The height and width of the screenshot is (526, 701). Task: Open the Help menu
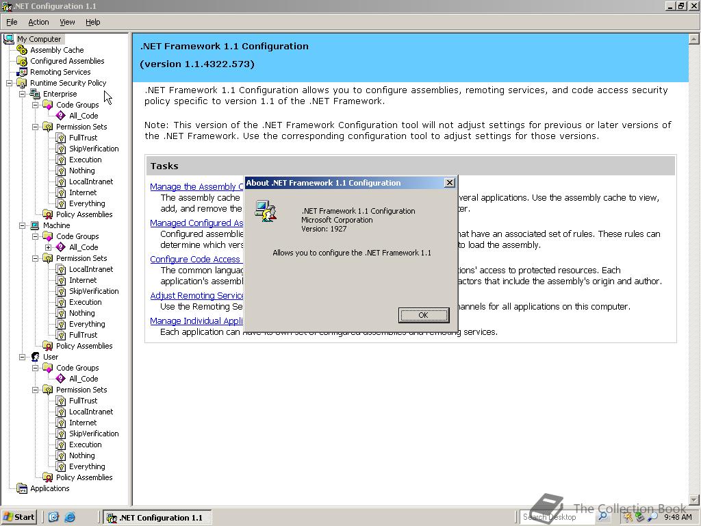pos(93,22)
